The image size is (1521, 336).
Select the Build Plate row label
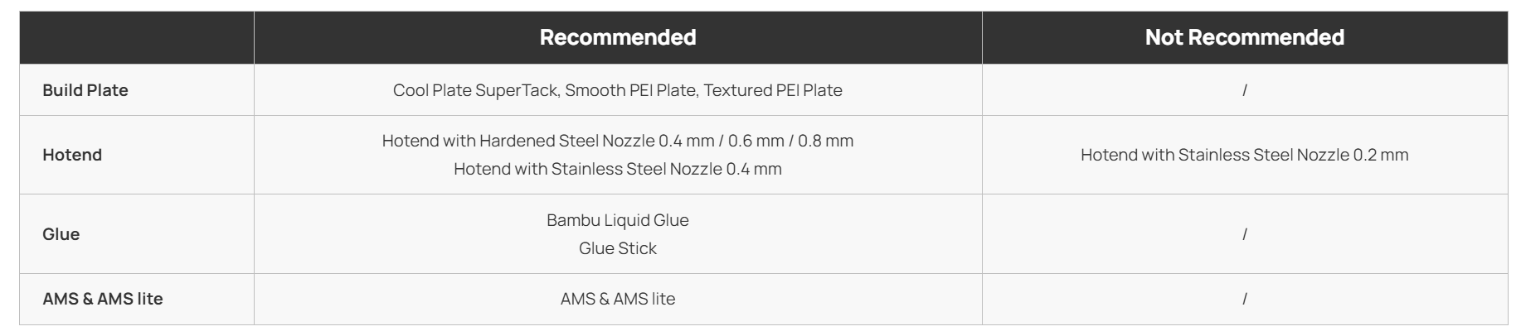pos(85,90)
